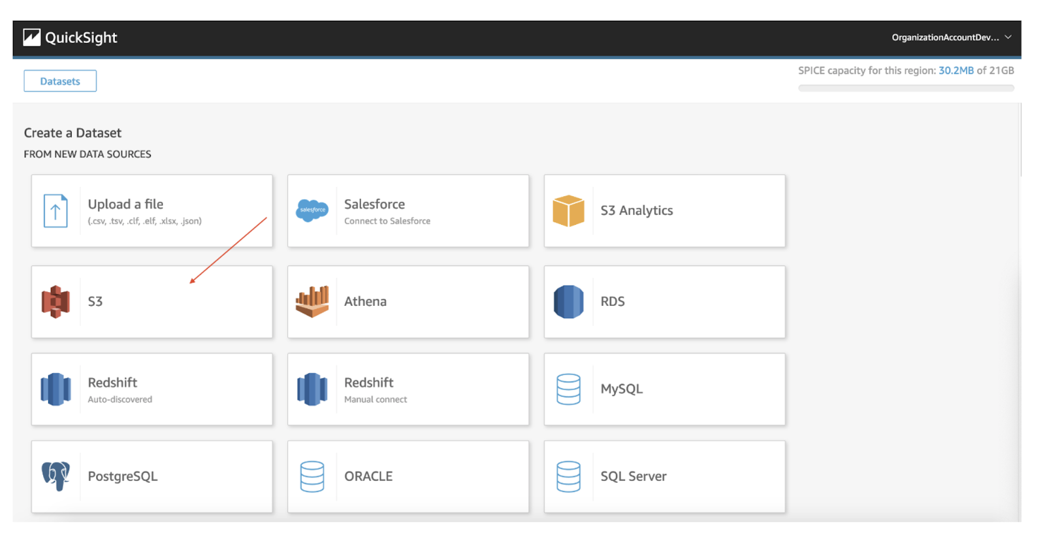Click the red S3 bucket icon
Image resolution: width=1045 pixels, height=543 pixels.
(56, 302)
